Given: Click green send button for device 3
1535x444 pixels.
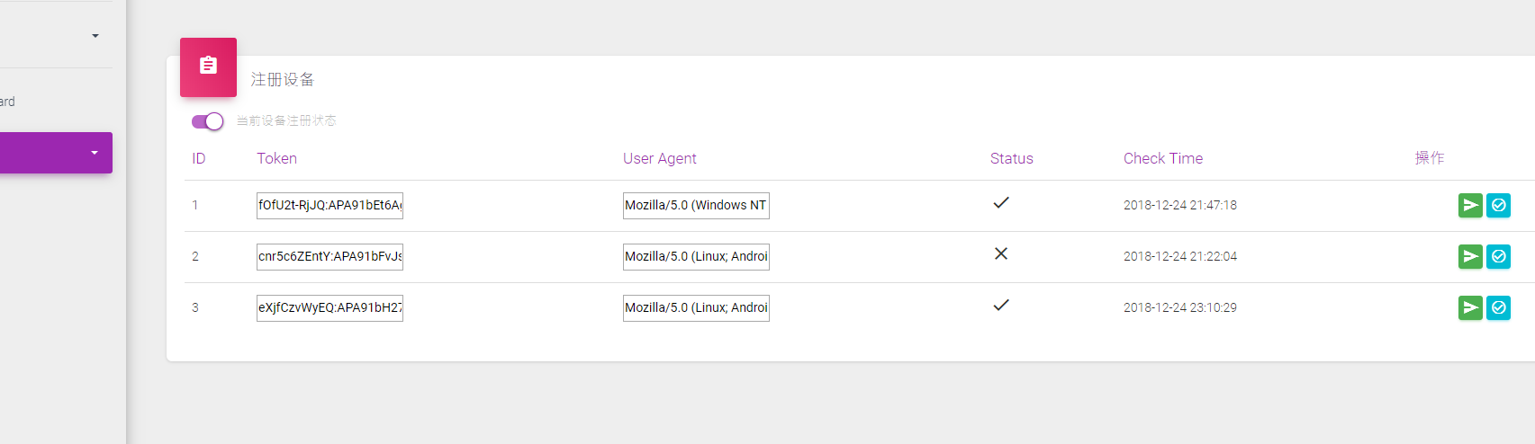Looking at the screenshot, I should [1470, 308].
